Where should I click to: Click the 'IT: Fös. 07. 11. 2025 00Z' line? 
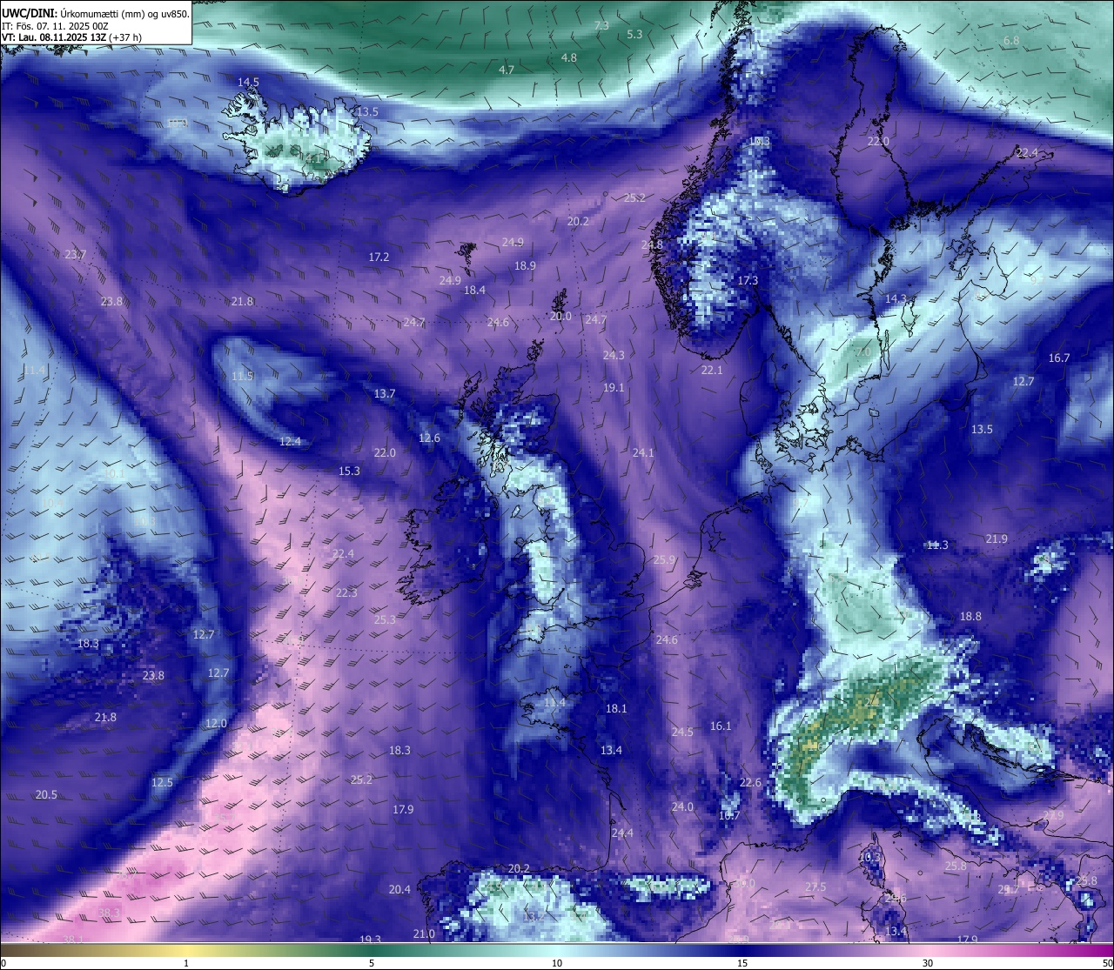56,26
